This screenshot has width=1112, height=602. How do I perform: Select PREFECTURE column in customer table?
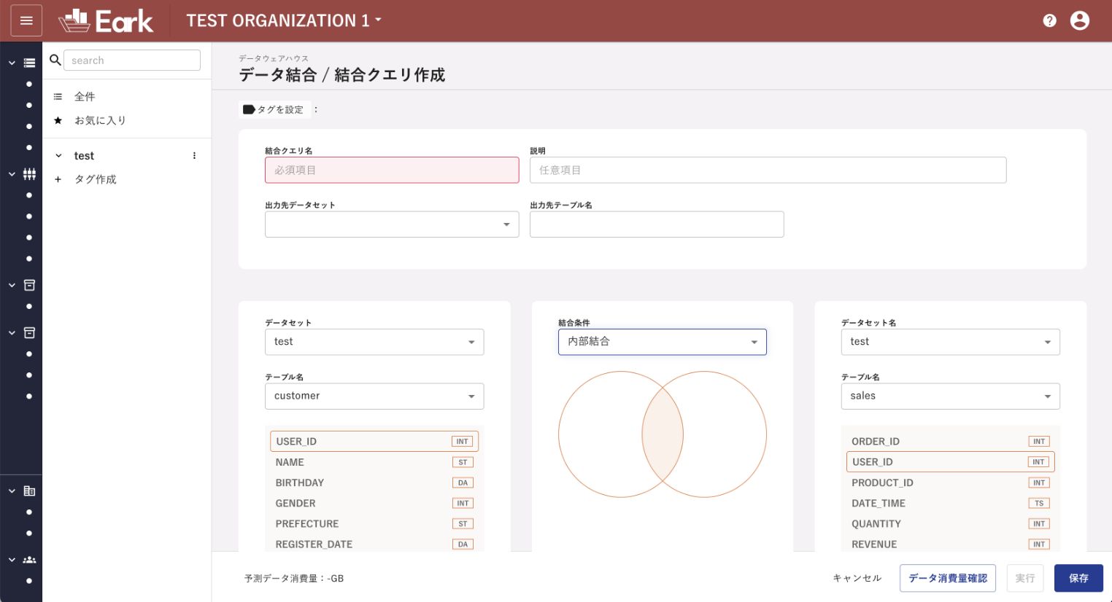[x=374, y=523]
